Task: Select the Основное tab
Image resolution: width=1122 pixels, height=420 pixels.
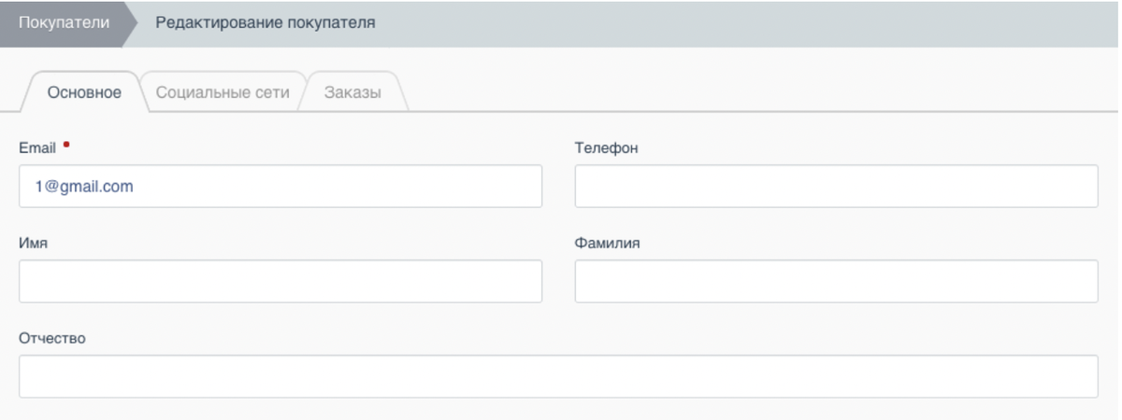Action: (x=84, y=92)
